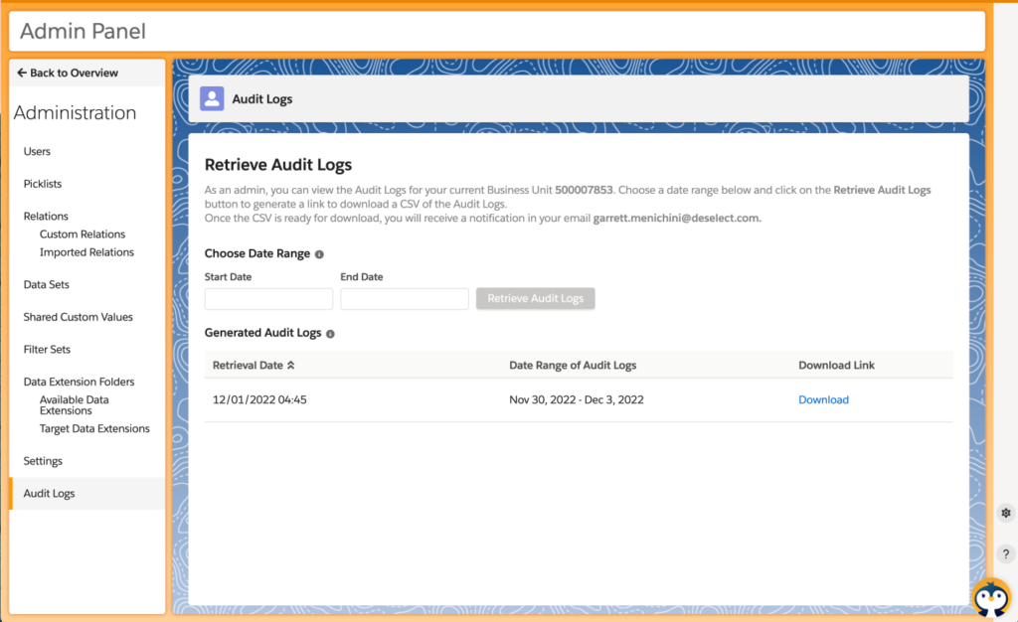Select Target Data Extensions

[94, 429]
